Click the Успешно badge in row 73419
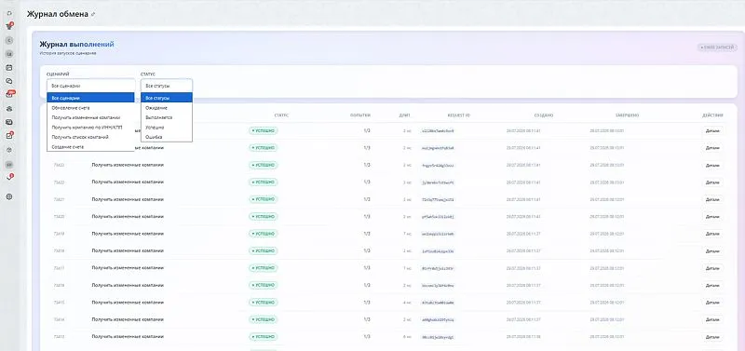The image size is (745, 351). [x=264, y=234]
